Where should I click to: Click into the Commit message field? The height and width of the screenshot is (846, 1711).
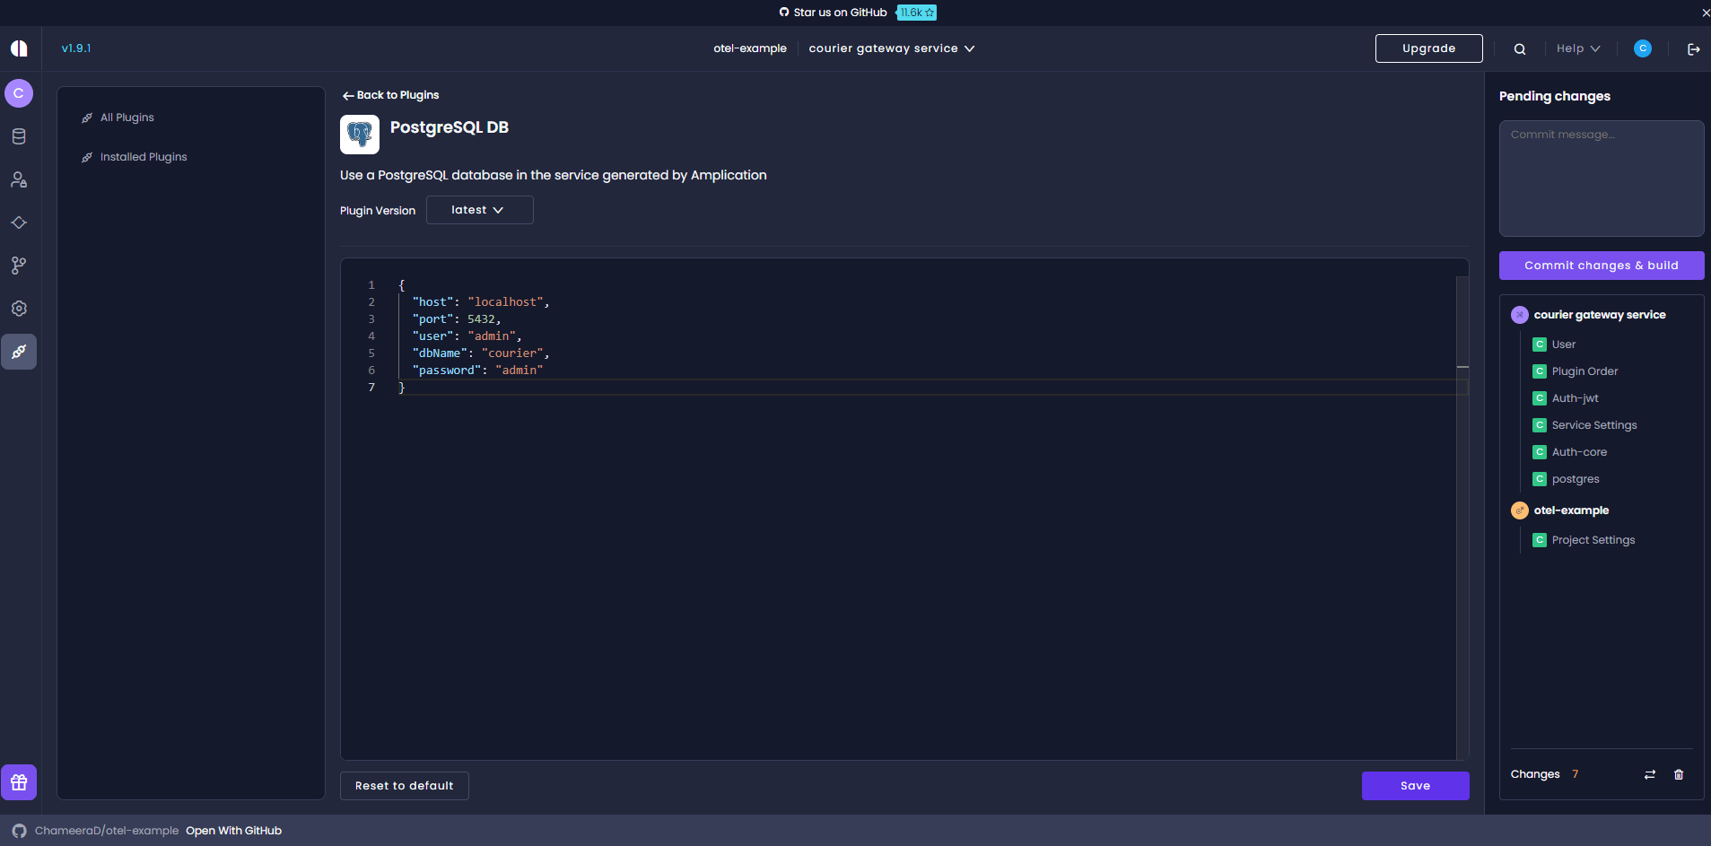tap(1602, 179)
